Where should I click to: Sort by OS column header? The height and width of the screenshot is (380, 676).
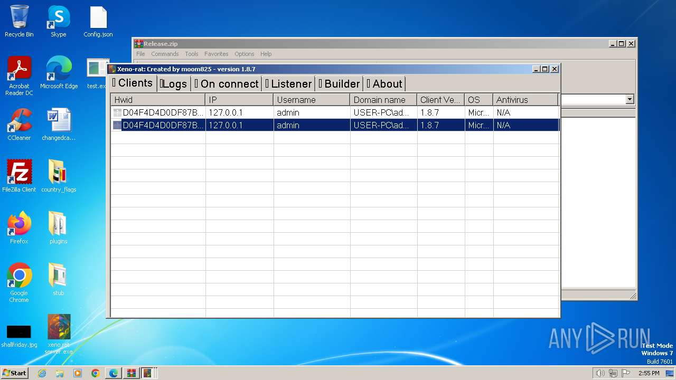(478, 100)
